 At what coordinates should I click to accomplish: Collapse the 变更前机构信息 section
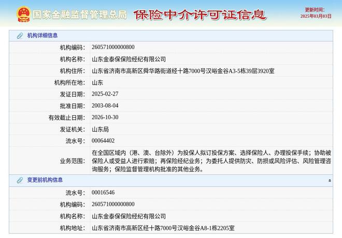coord(330,181)
